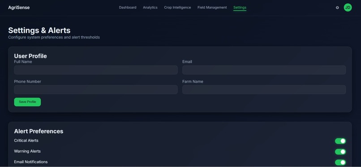Switch to Crop Intelligence tab
Viewport: 361px width, 167px height.
[x=177, y=8]
